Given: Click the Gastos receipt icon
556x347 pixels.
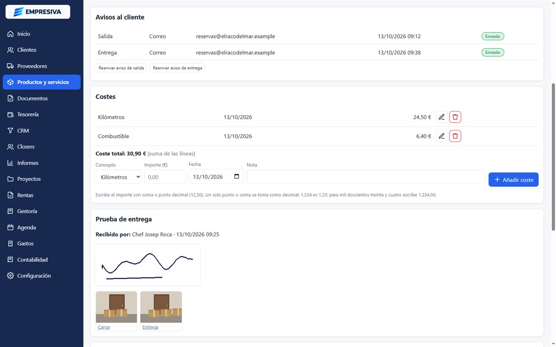Looking at the screenshot, I should pos(10,243).
